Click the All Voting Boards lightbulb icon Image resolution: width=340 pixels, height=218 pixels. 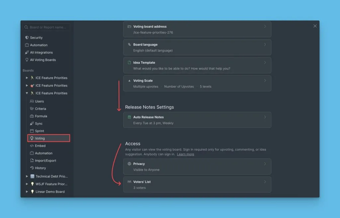27,60
